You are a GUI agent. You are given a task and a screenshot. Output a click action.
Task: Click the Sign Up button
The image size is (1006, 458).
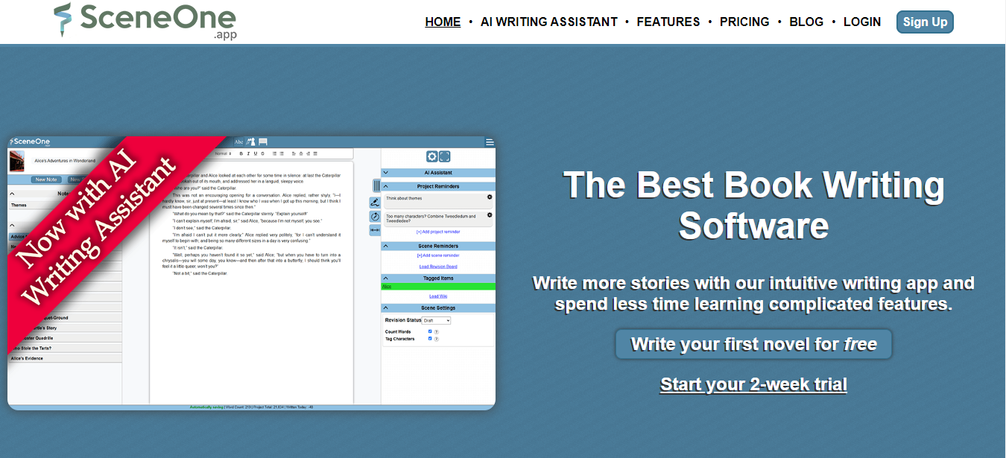925,22
